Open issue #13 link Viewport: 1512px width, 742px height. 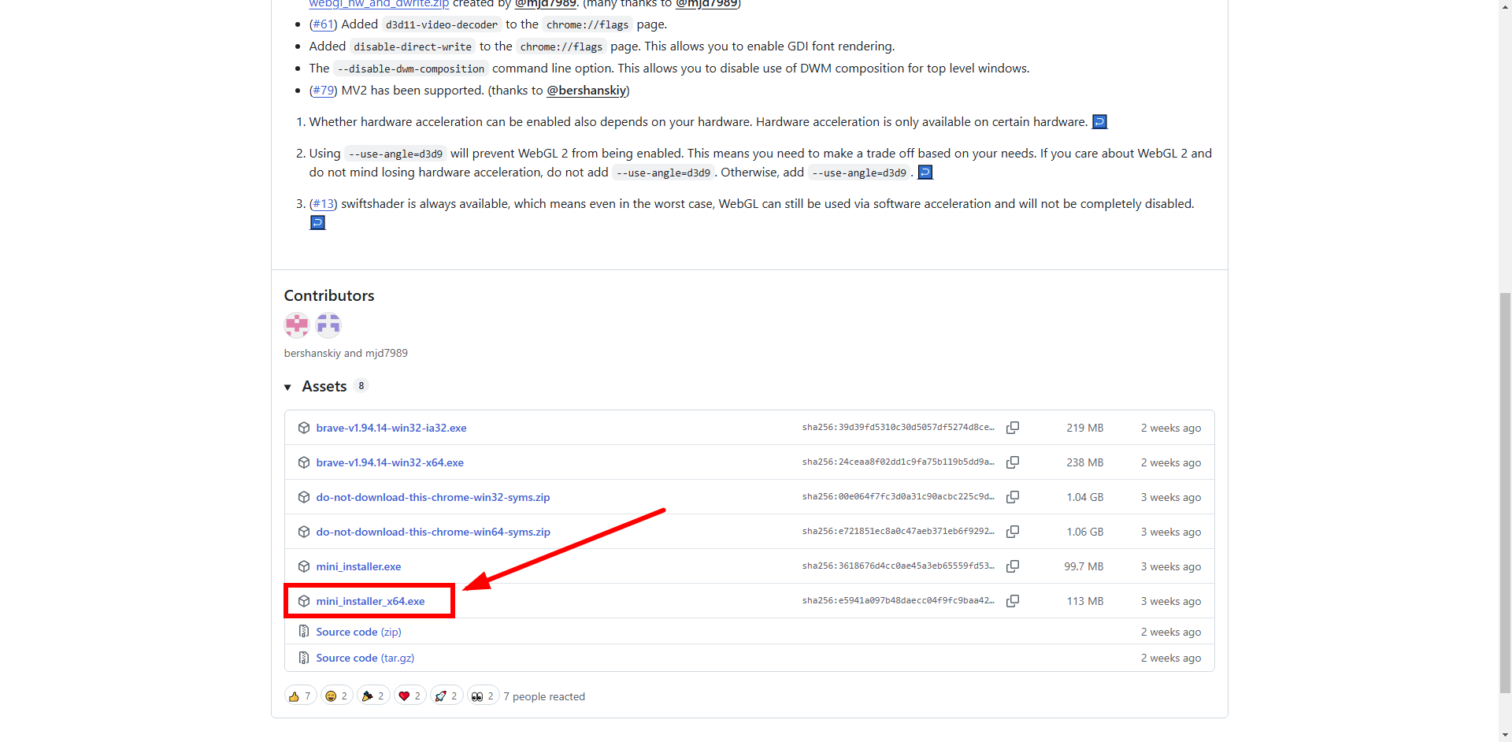pos(323,204)
